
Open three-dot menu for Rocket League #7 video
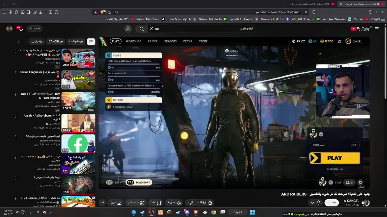point(16,73)
